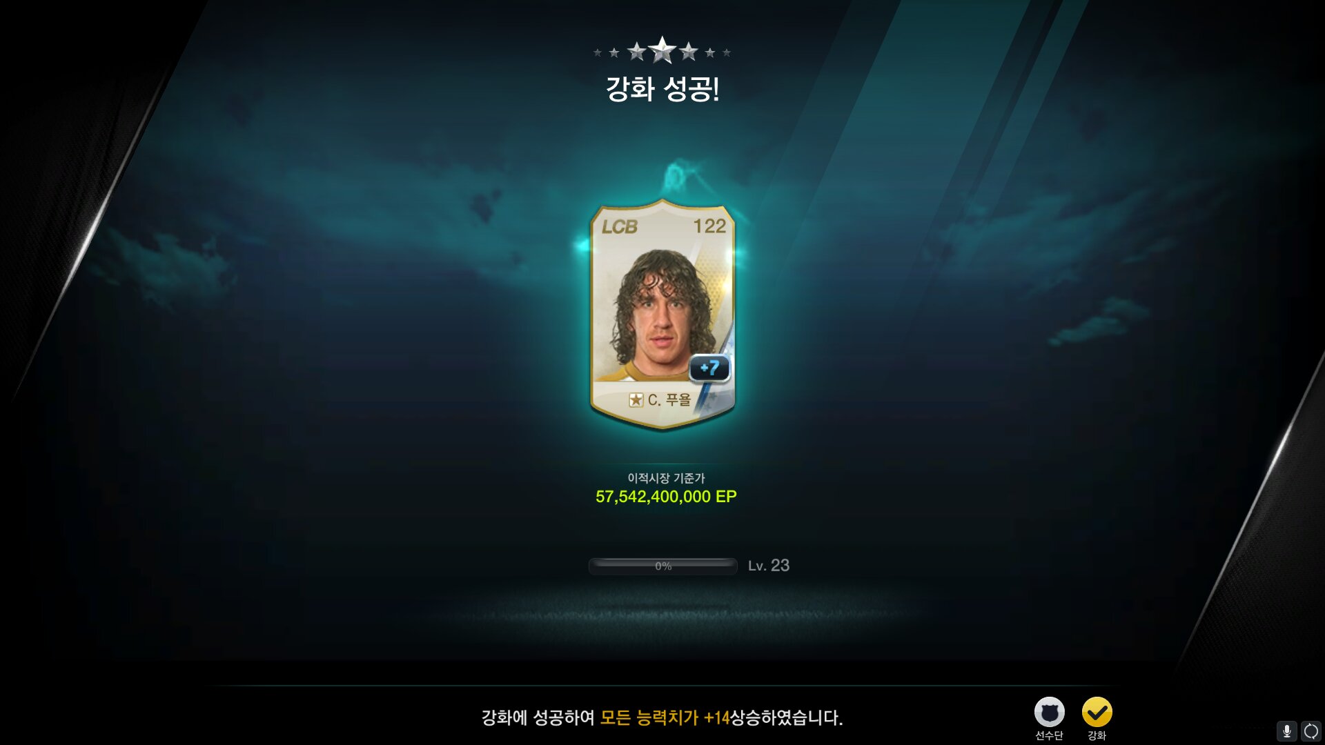The width and height of the screenshot is (1325, 745).
Task: Click the 122 overall rating on card
Action: 709,226
